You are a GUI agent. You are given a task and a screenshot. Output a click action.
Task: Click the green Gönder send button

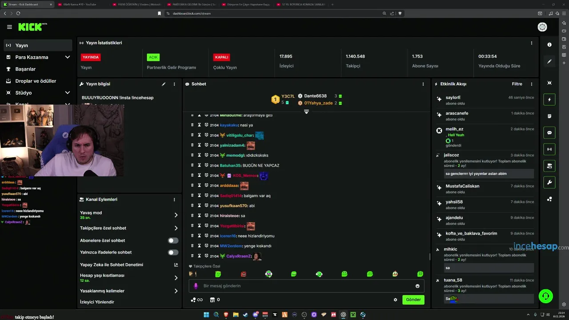[413, 300]
